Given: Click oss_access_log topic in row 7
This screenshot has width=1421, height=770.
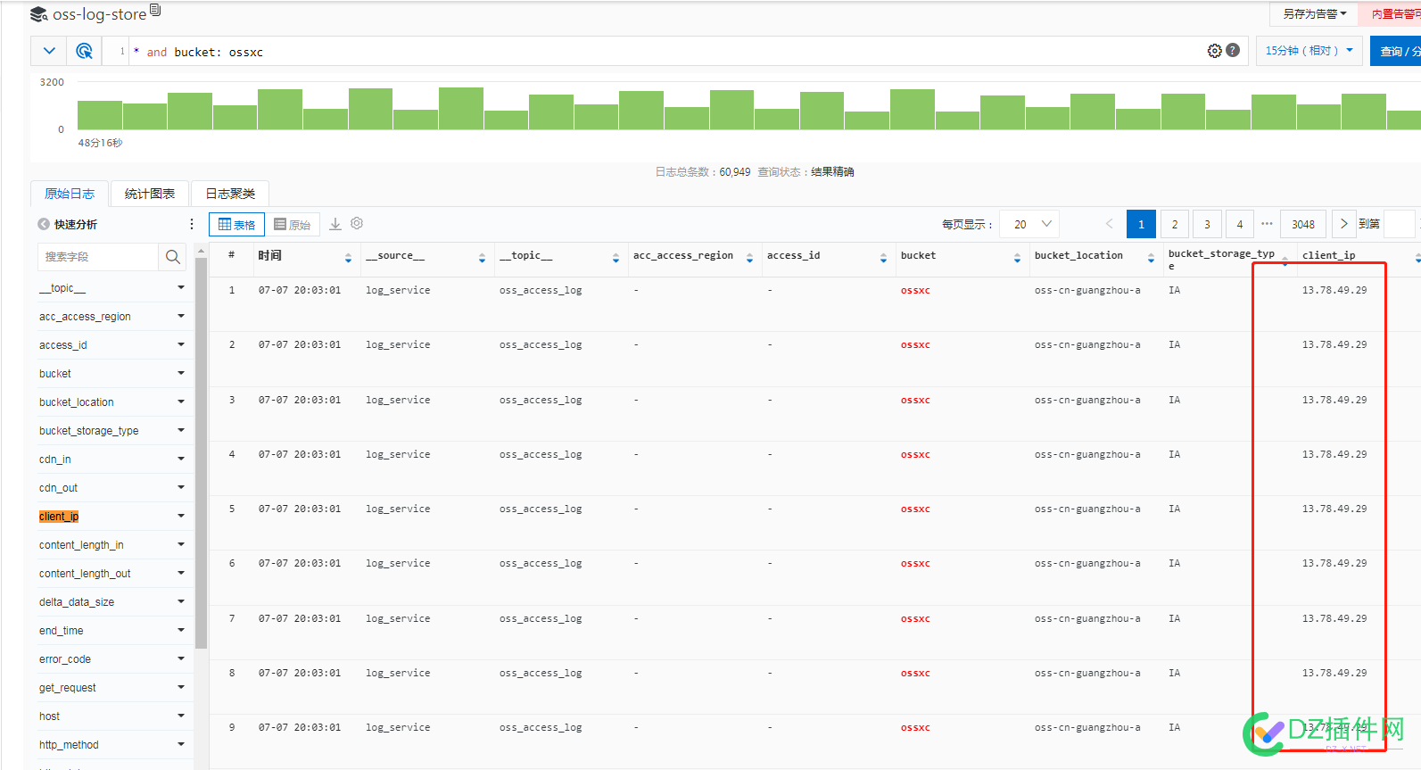Looking at the screenshot, I should pos(541,618).
